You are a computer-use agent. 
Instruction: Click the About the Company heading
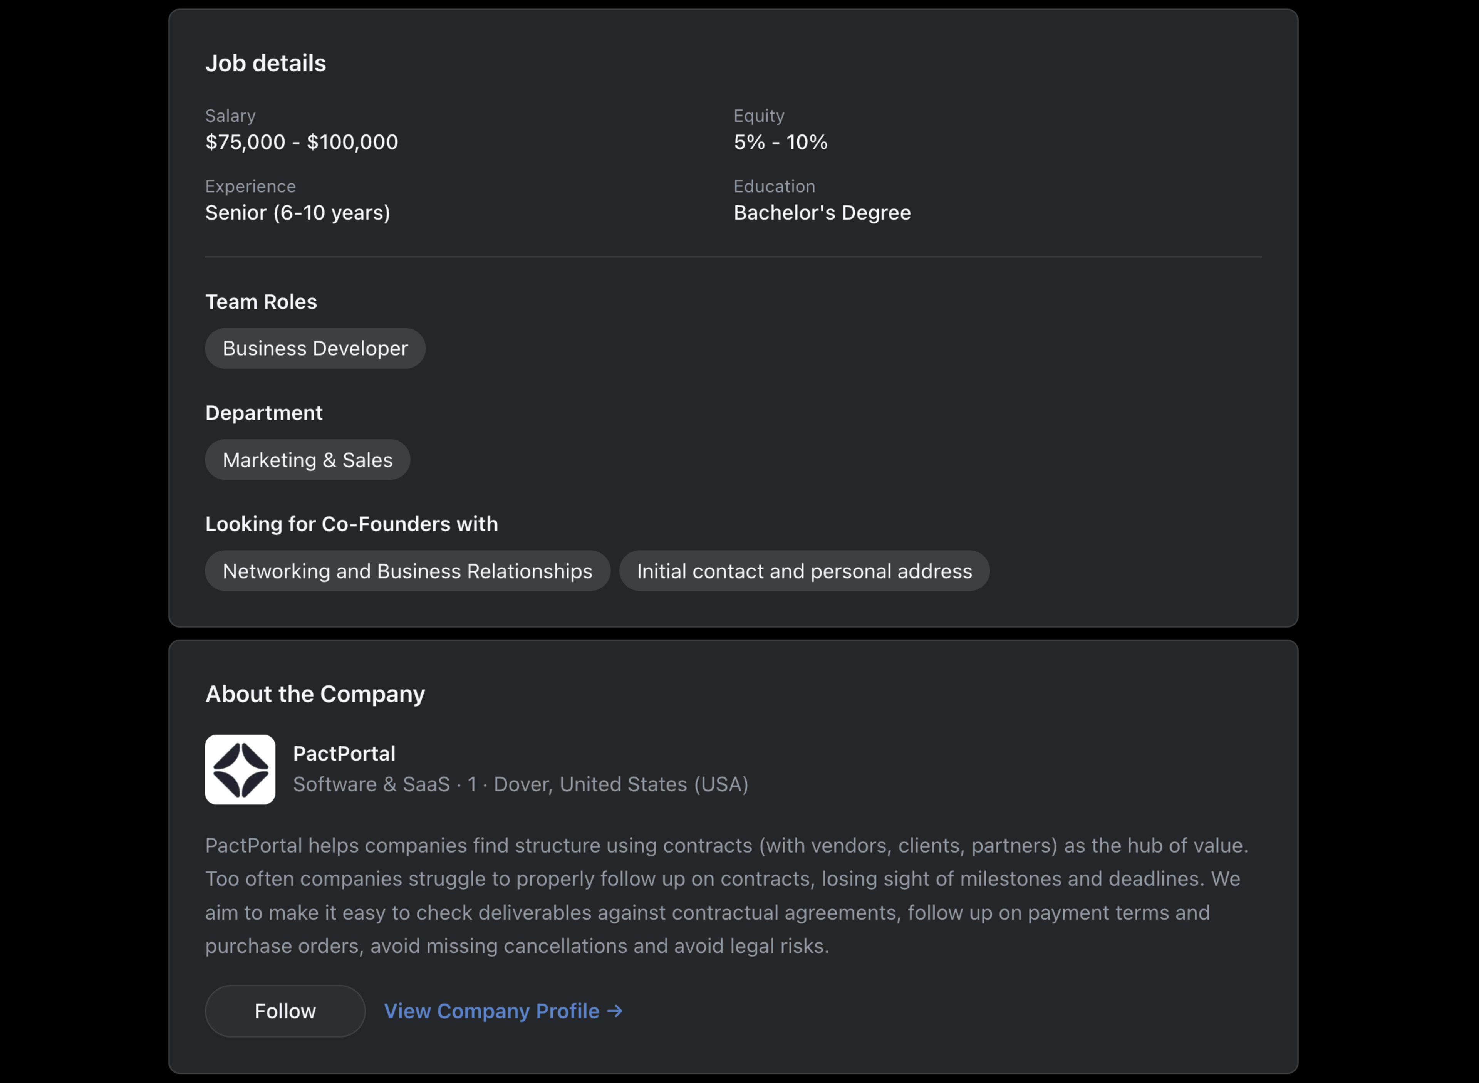coord(315,693)
